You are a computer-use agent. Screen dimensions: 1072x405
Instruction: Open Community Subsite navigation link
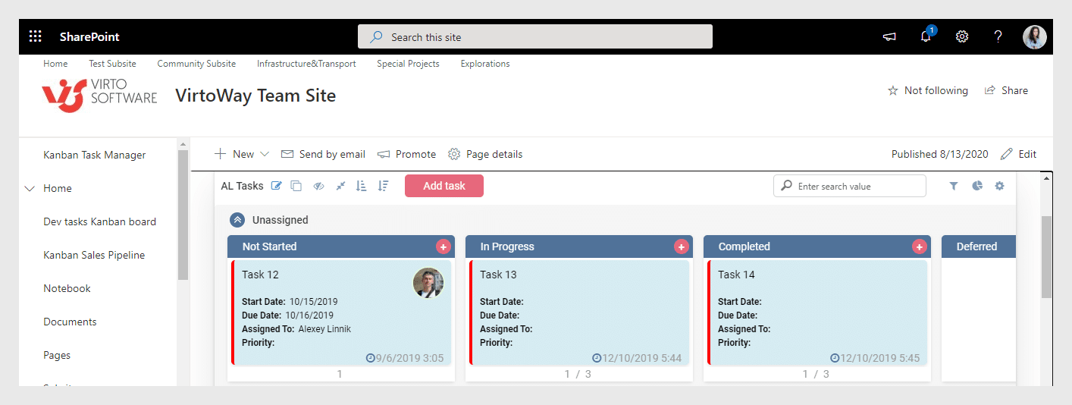tap(196, 64)
